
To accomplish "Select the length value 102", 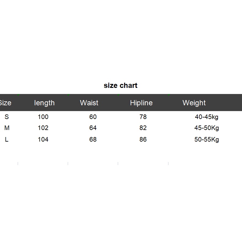I will pyautogui.click(x=43, y=128).
